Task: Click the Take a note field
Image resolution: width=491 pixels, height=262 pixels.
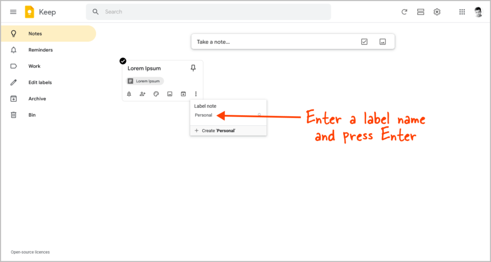Action: (x=293, y=42)
